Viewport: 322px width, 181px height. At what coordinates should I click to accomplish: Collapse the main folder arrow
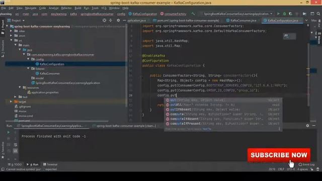(16, 45)
